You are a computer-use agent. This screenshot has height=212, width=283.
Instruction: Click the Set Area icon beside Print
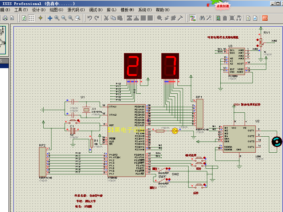point(12,18)
